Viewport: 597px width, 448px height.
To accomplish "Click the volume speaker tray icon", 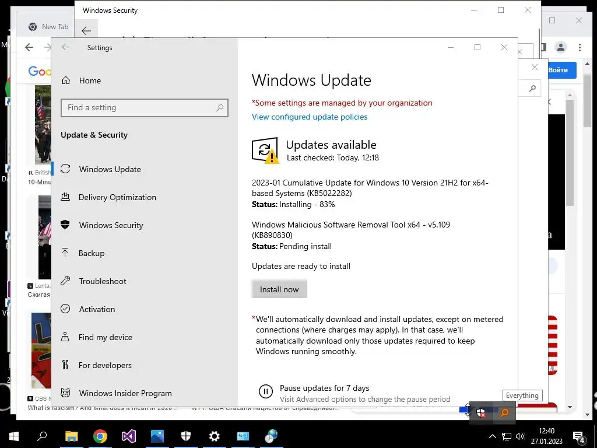I will pyautogui.click(x=519, y=436).
